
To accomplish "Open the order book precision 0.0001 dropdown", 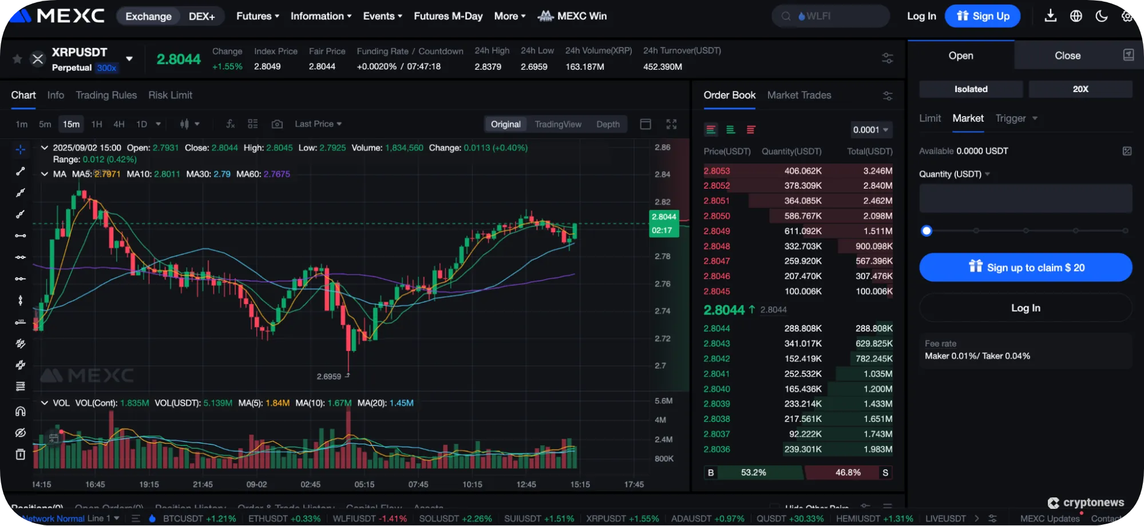I will (x=870, y=129).
